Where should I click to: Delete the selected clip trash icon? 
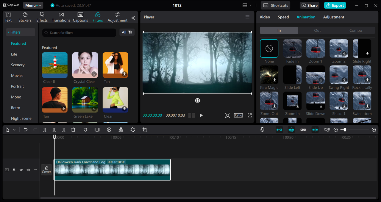(x=73, y=130)
